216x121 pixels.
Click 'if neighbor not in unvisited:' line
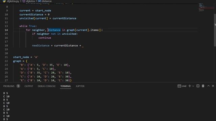(x=55, y=34)
